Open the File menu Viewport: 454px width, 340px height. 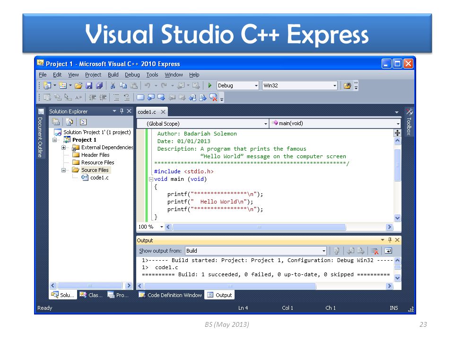(x=43, y=75)
